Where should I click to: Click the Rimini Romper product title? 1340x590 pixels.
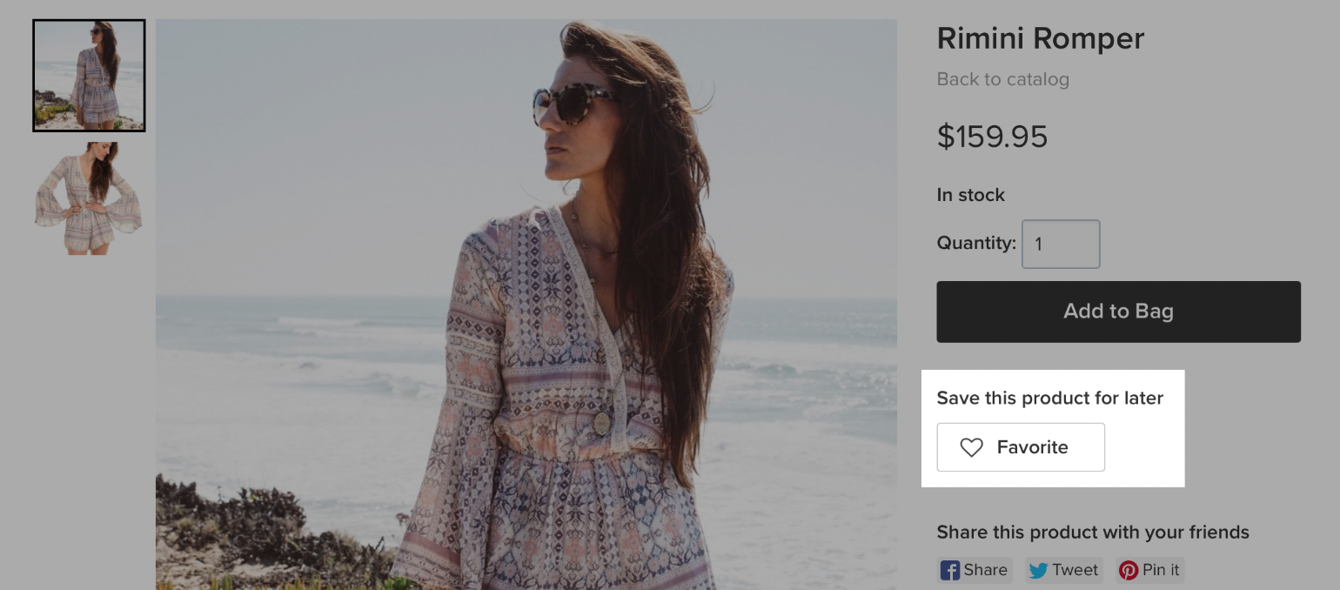point(1040,38)
